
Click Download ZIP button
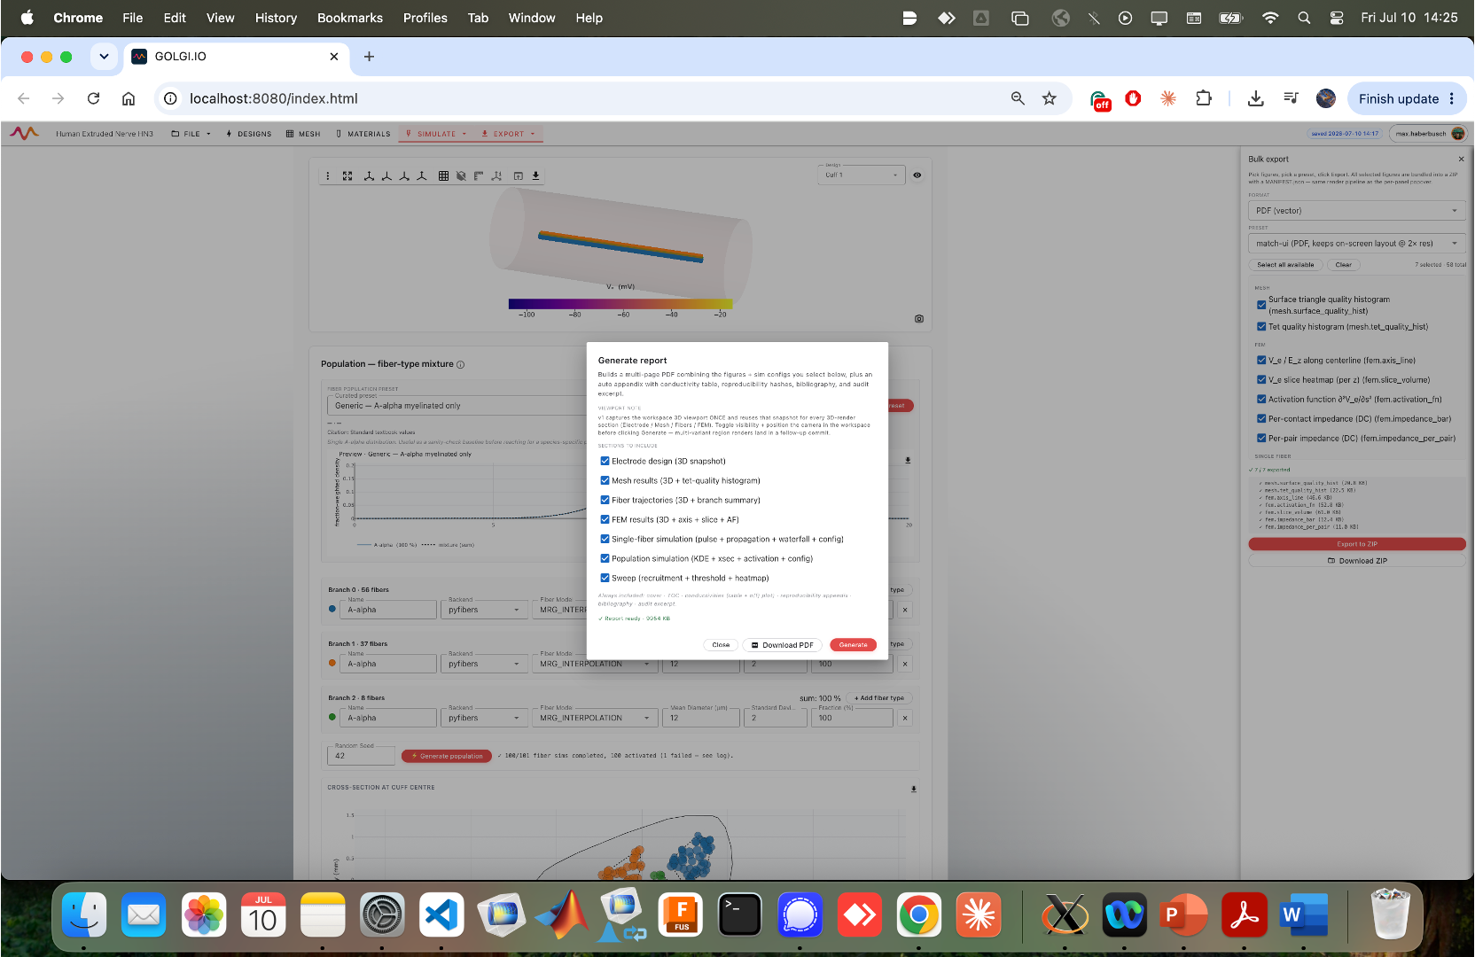pos(1357,561)
